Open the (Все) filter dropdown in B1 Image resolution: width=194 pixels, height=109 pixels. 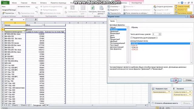coord(43,25)
